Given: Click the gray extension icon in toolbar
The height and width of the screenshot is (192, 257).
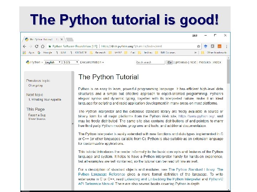Looking at the screenshot, I should click(x=212, y=46).
